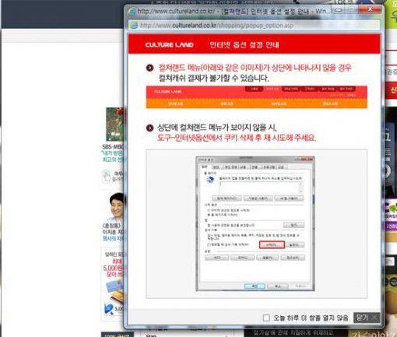Click the smiling man's photo thumbnail
The width and height of the screenshot is (397, 337).
(116, 207)
